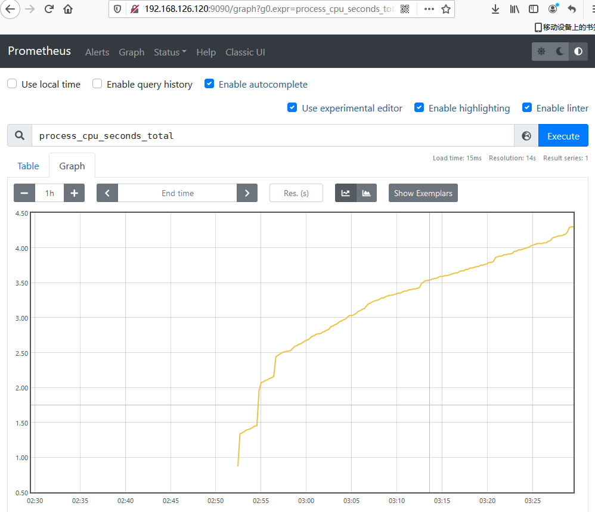Click the End time input field
The height and width of the screenshot is (512, 595).
[x=177, y=193]
